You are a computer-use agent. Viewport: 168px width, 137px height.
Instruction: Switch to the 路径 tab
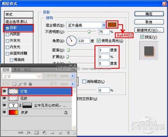click(x=28, y=70)
